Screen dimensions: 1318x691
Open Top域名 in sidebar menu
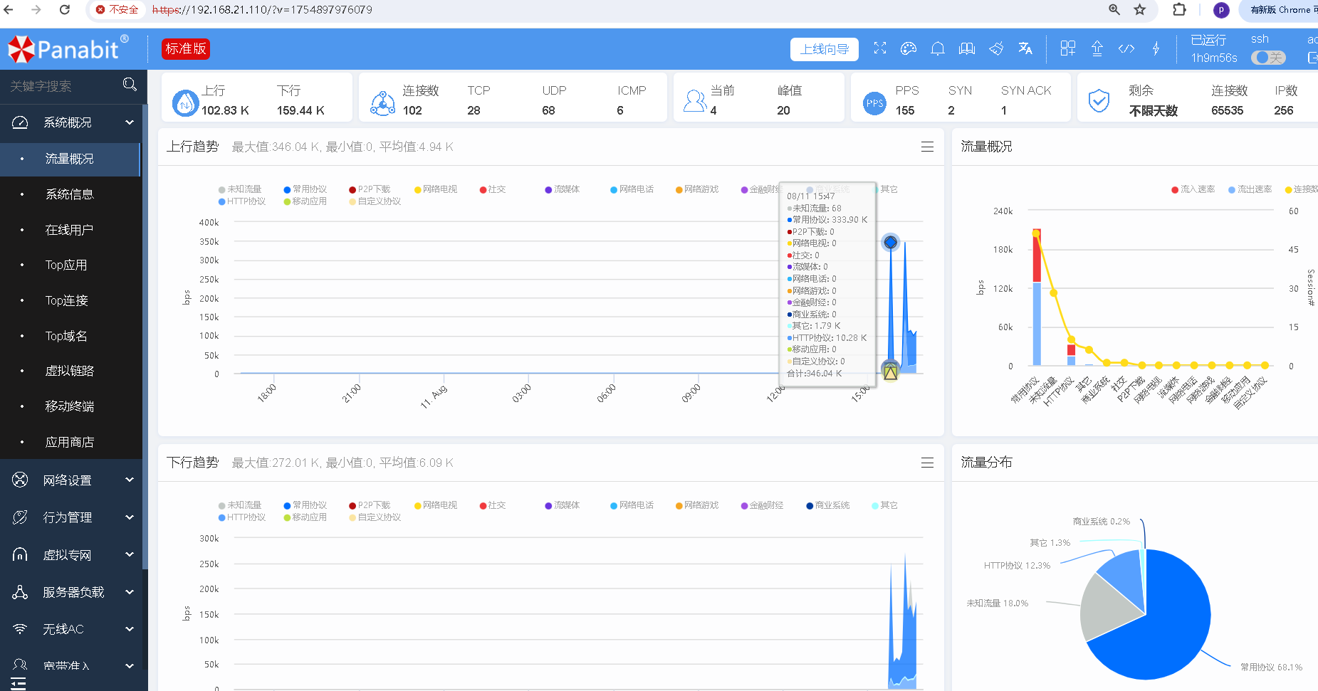70,336
